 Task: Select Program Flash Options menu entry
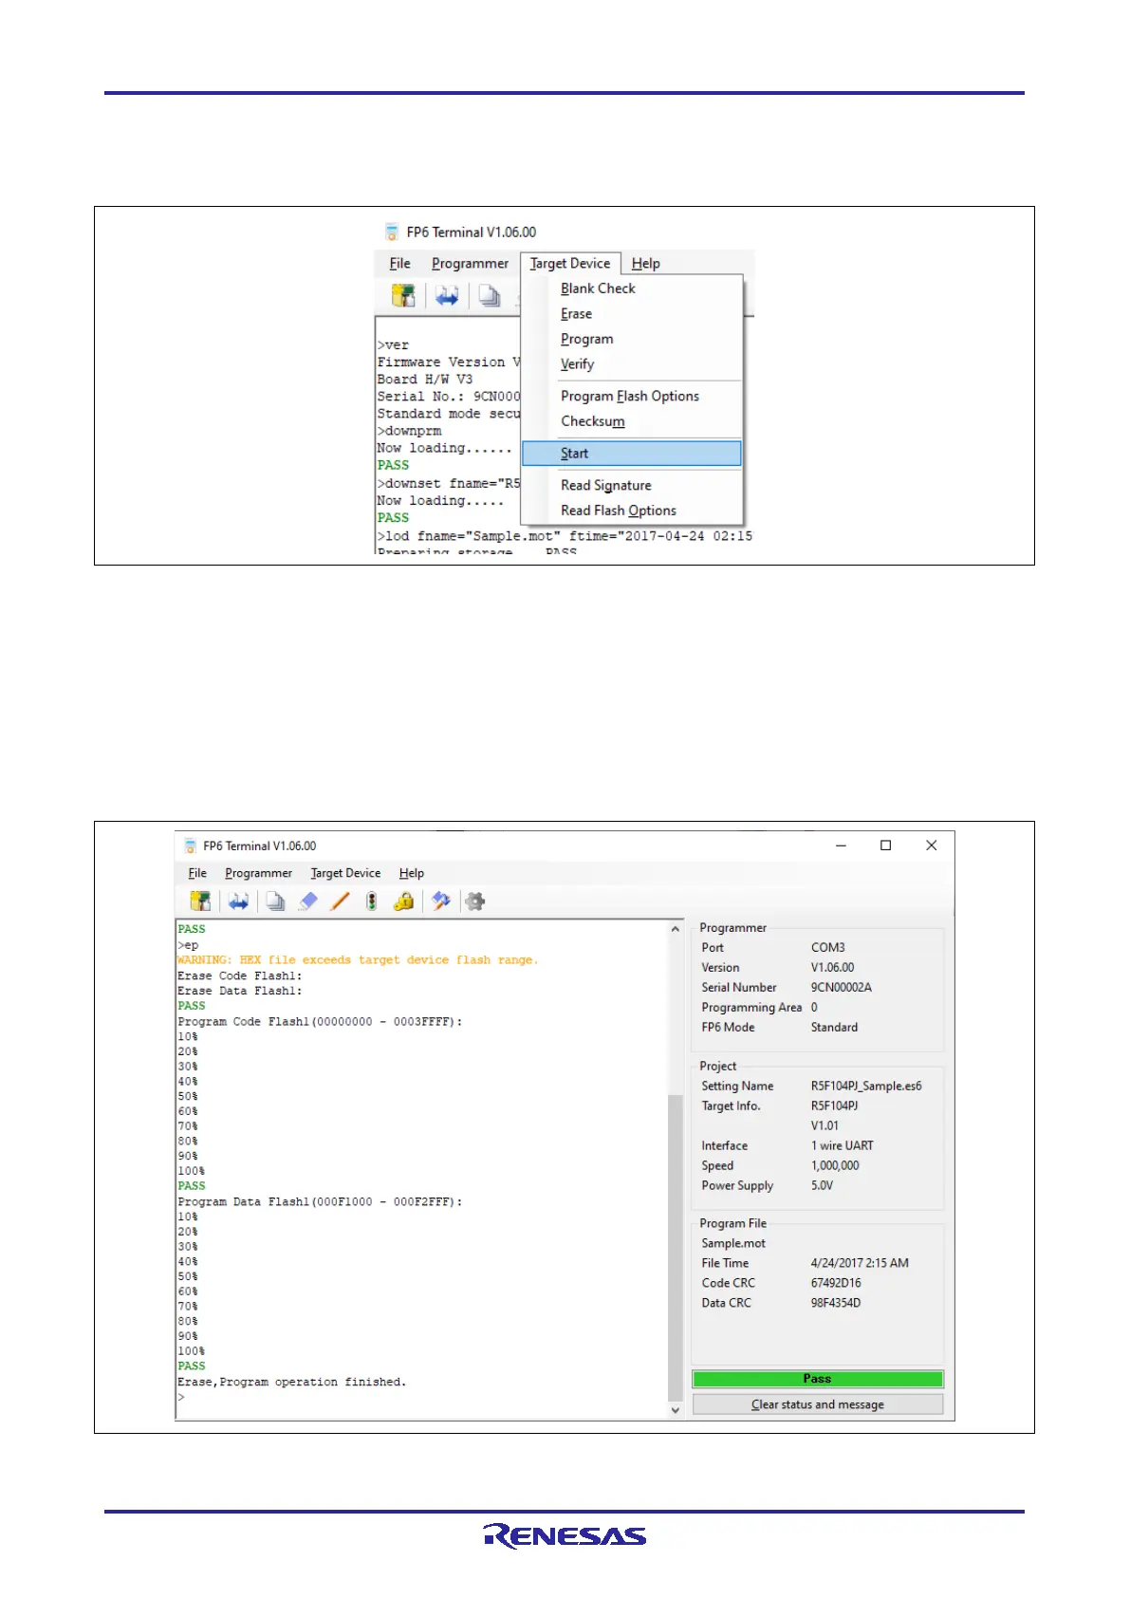coord(632,397)
